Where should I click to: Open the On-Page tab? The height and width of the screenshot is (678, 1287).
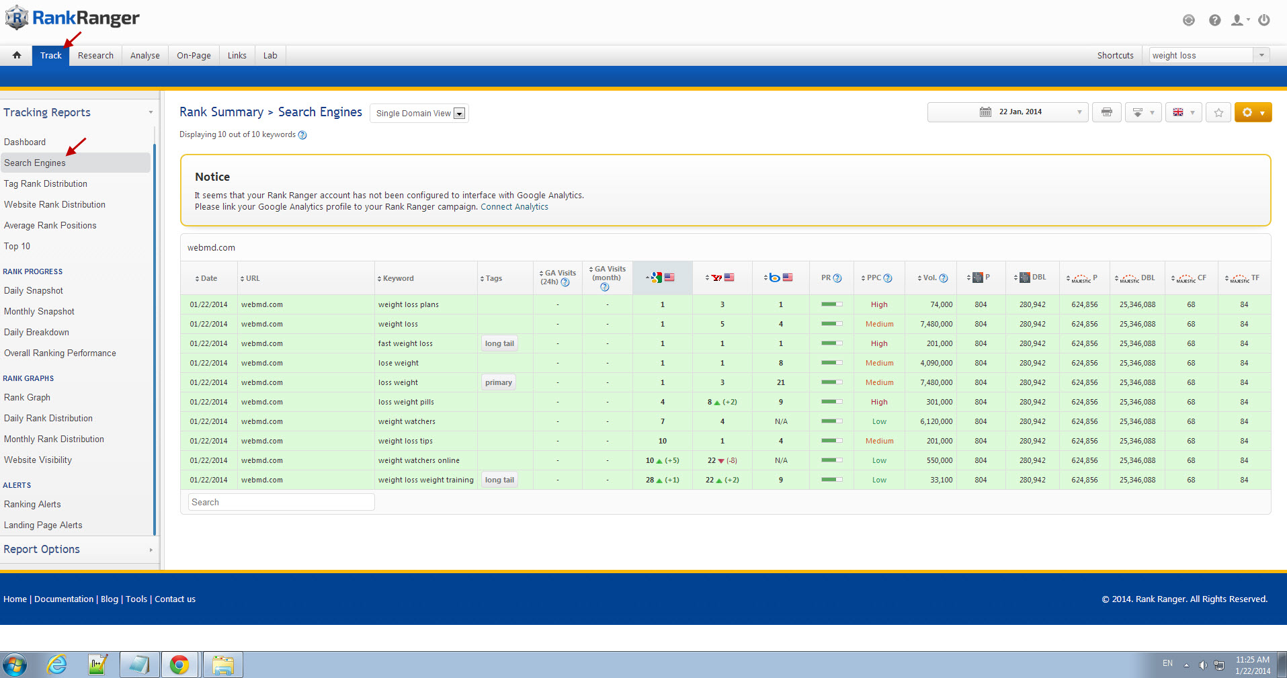pos(194,55)
